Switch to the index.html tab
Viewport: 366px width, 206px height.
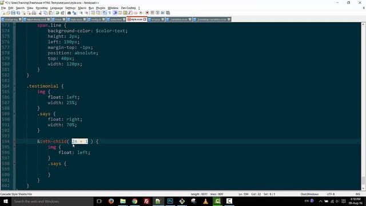(116, 19)
